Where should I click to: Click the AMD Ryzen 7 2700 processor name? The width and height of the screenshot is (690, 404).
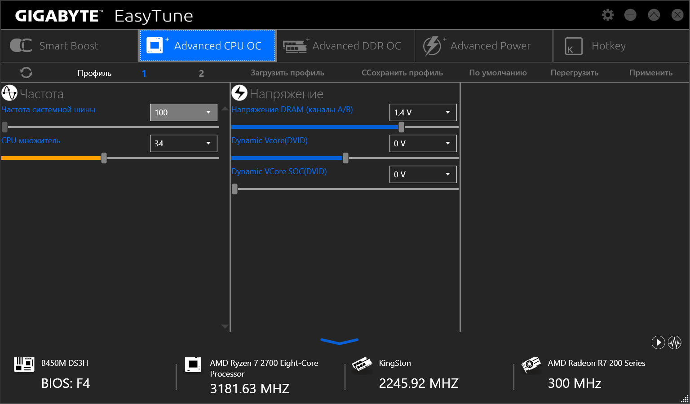click(264, 369)
